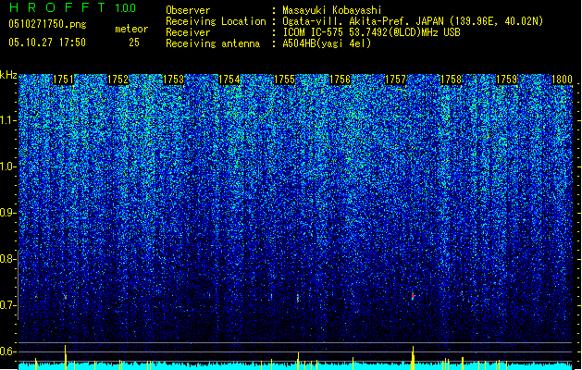
Task: Click the 1800 time marker
Action: pos(562,80)
